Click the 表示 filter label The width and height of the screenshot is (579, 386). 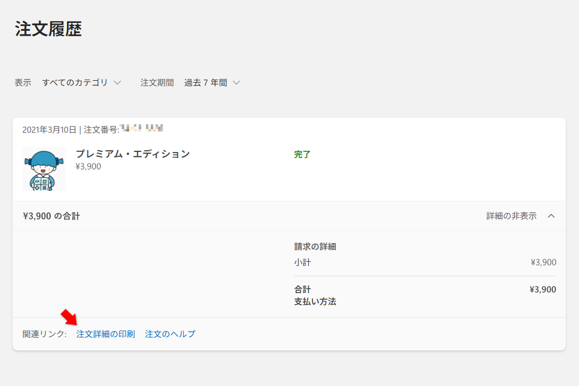[x=23, y=83]
